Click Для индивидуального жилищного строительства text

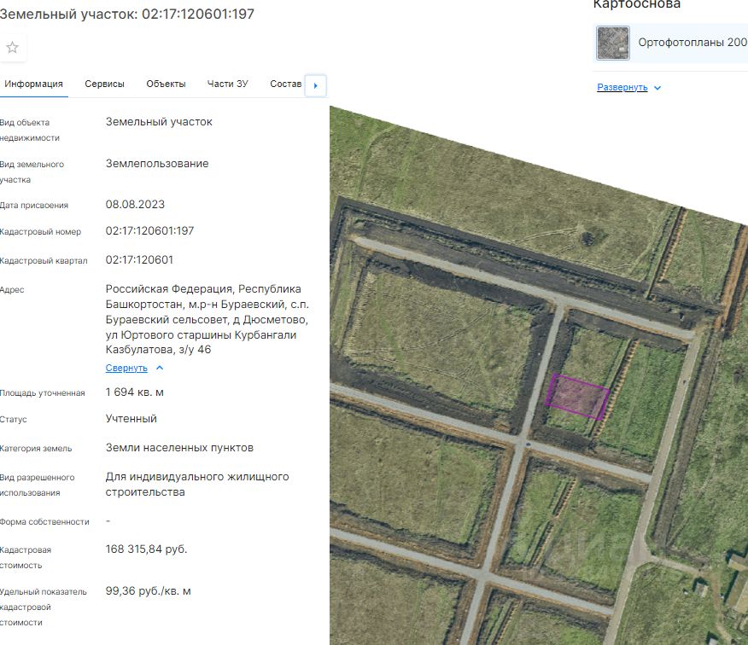(x=197, y=485)
